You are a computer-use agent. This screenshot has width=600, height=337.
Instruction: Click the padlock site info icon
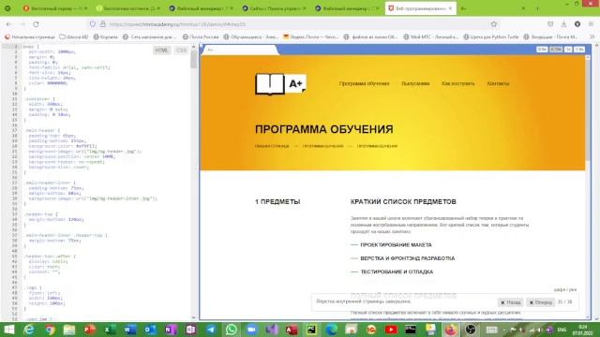pos(102,24)
